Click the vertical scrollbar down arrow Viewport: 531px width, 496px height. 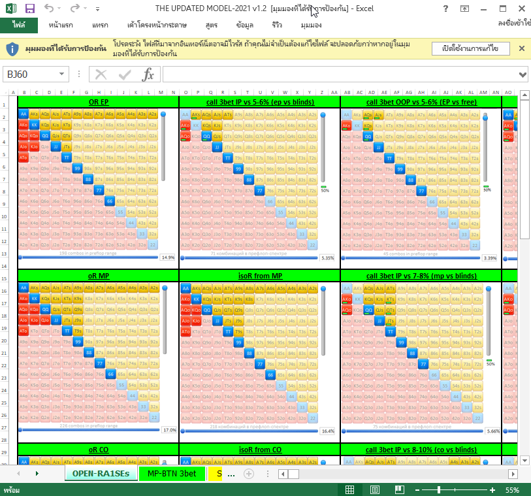click(524, 460)
